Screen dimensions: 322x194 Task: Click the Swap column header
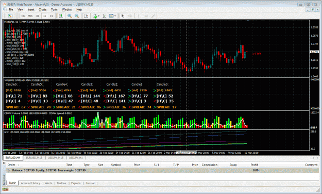(x=233, y=165)
